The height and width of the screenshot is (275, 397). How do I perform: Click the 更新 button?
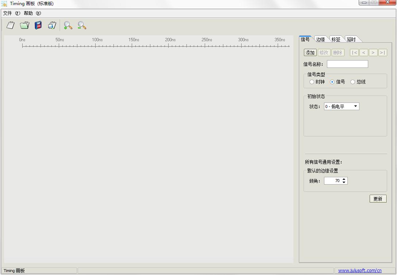378,199
